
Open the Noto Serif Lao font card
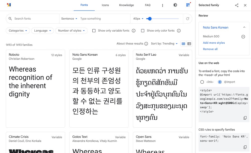[x=162, y=89]
